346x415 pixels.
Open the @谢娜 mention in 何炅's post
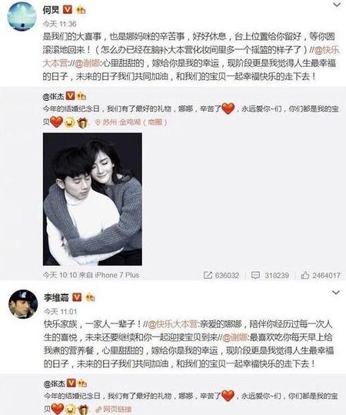click(x=88, y=63)
